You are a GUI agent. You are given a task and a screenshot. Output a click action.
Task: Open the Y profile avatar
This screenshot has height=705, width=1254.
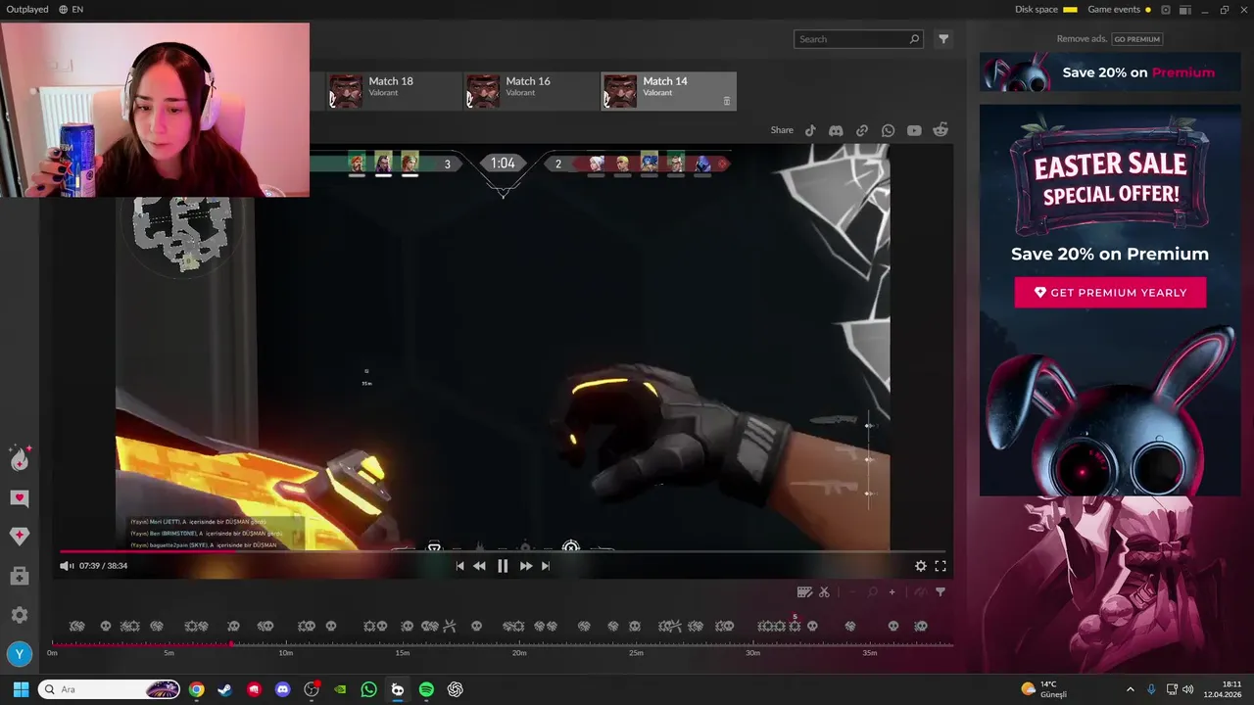20,654
